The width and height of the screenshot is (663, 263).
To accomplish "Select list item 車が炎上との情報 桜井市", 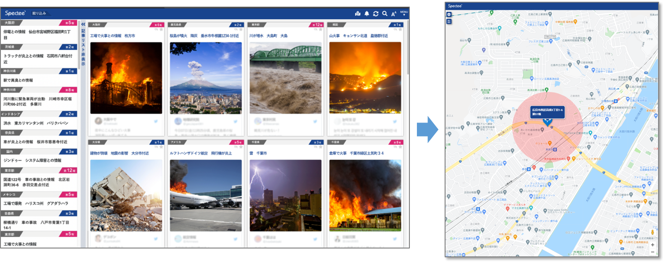I will pyautogui.click(x=39, y=142).
